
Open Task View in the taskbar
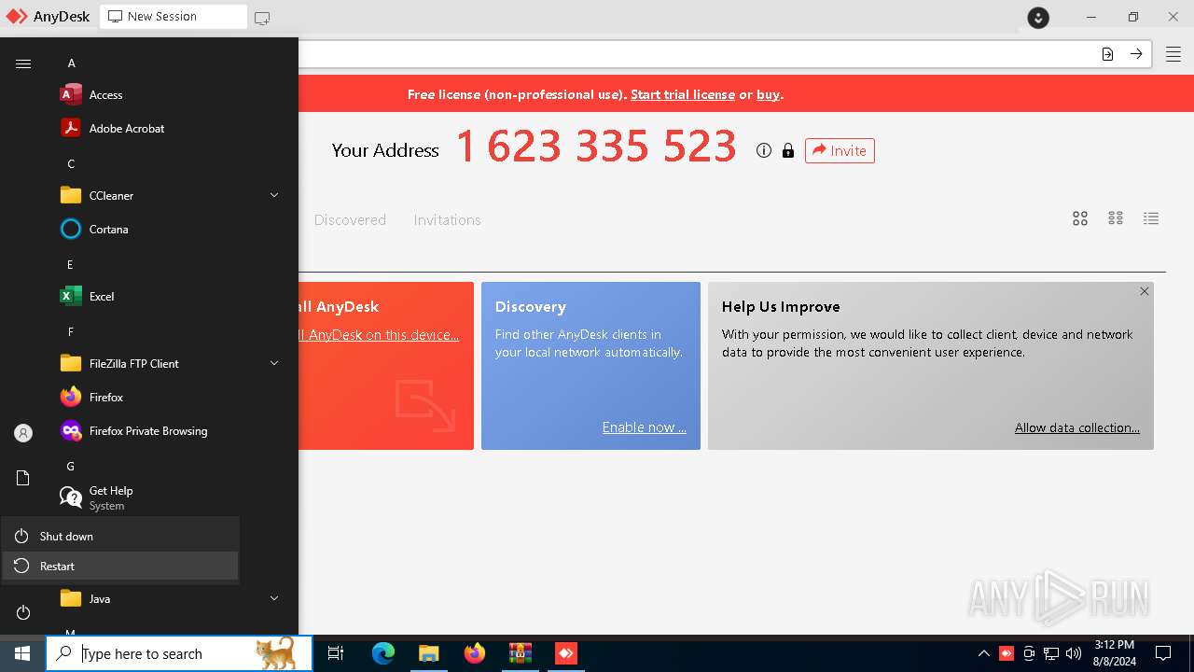[x=336, y=653]
